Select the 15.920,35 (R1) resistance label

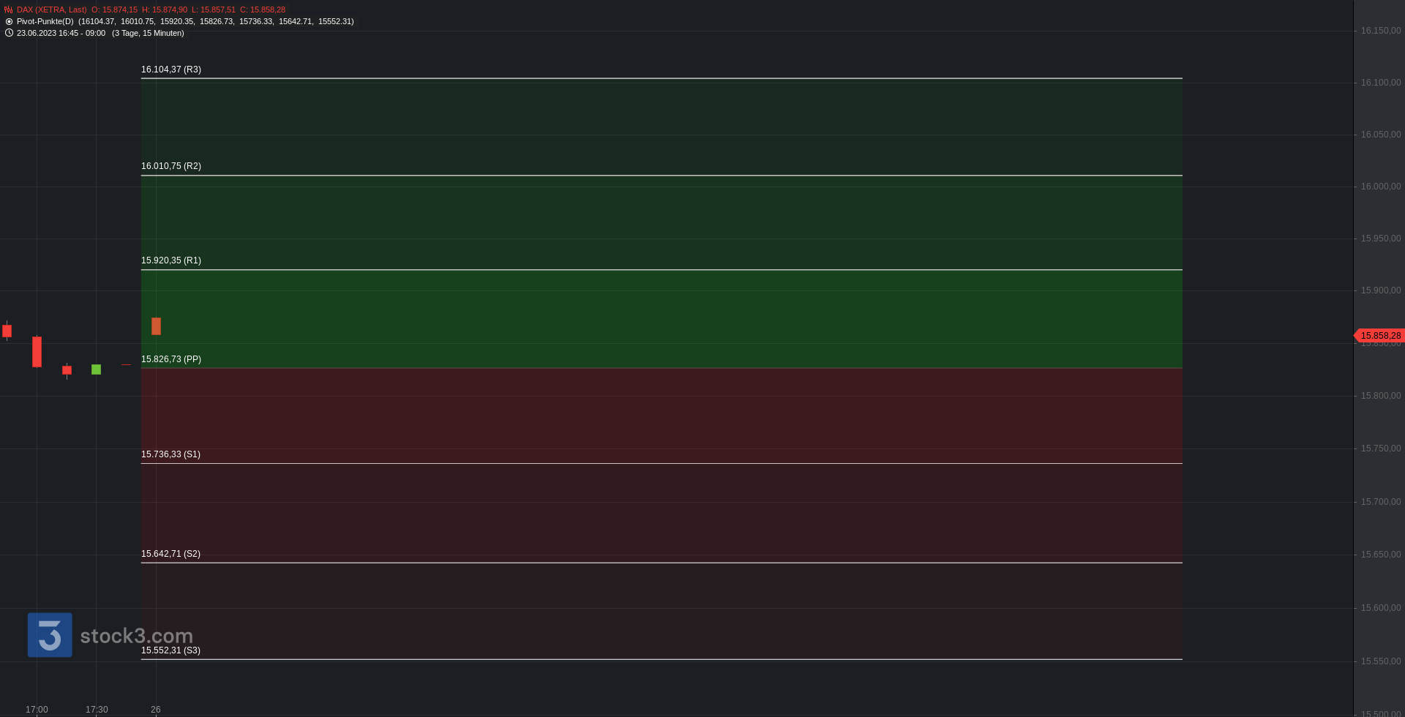click(x=171, y=260)
